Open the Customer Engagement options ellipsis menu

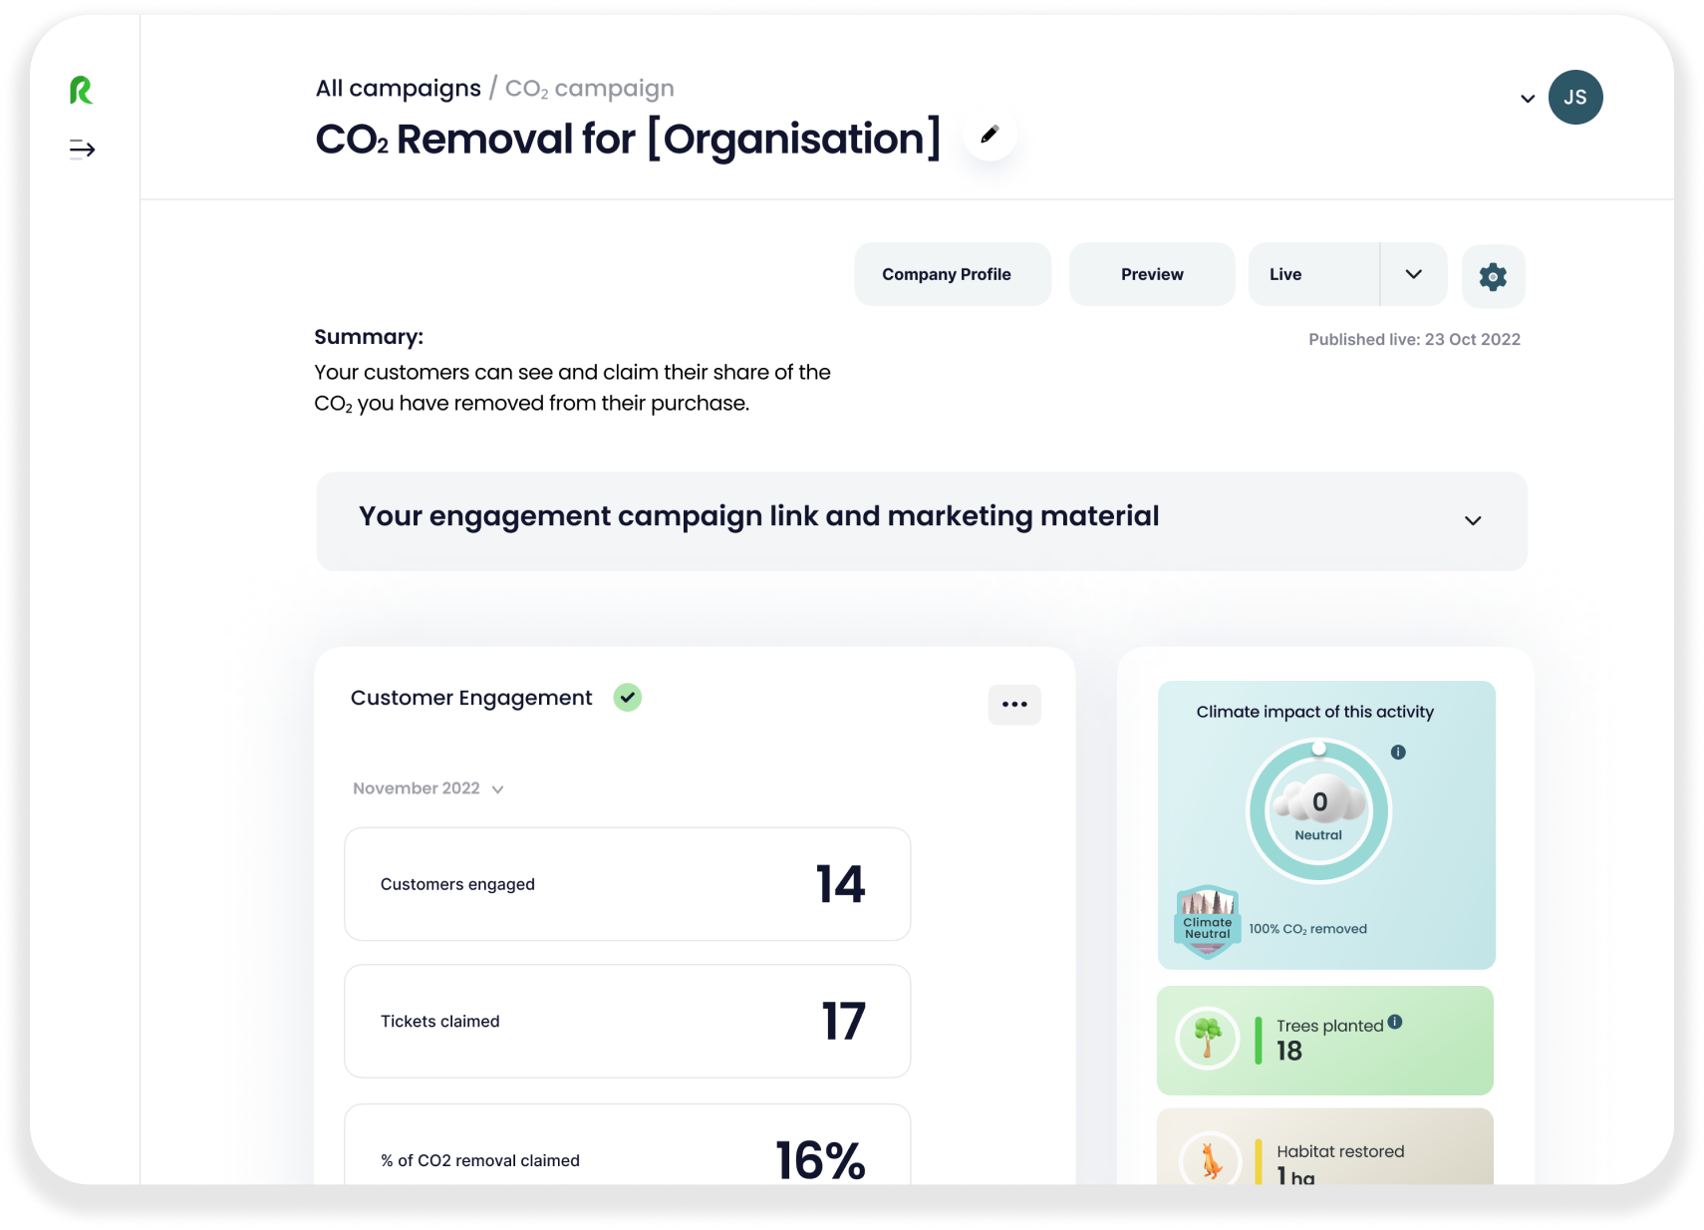1014,705
